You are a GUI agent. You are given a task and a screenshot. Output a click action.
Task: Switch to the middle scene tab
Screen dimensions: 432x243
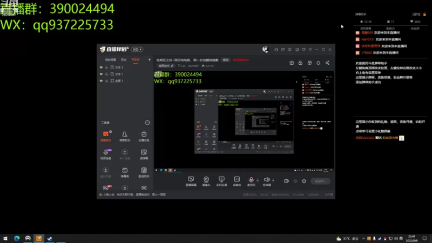point(124,60)
